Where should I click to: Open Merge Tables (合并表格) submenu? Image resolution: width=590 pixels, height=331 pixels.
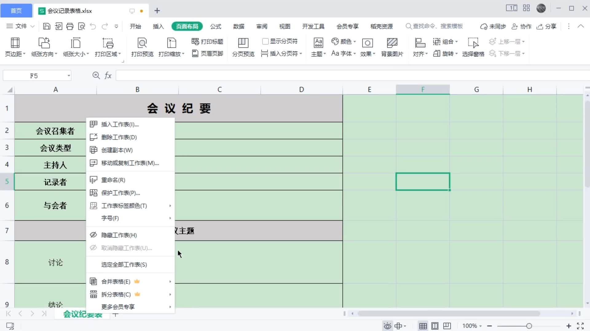[x=130, y=281]
